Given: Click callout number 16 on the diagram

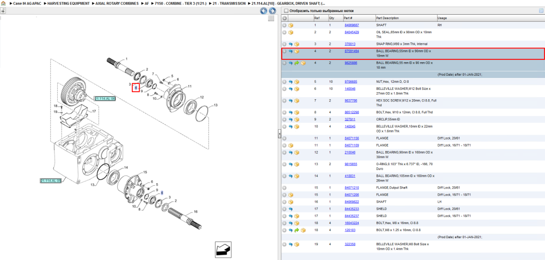Looking at the screenshot, I should point(195,211).
